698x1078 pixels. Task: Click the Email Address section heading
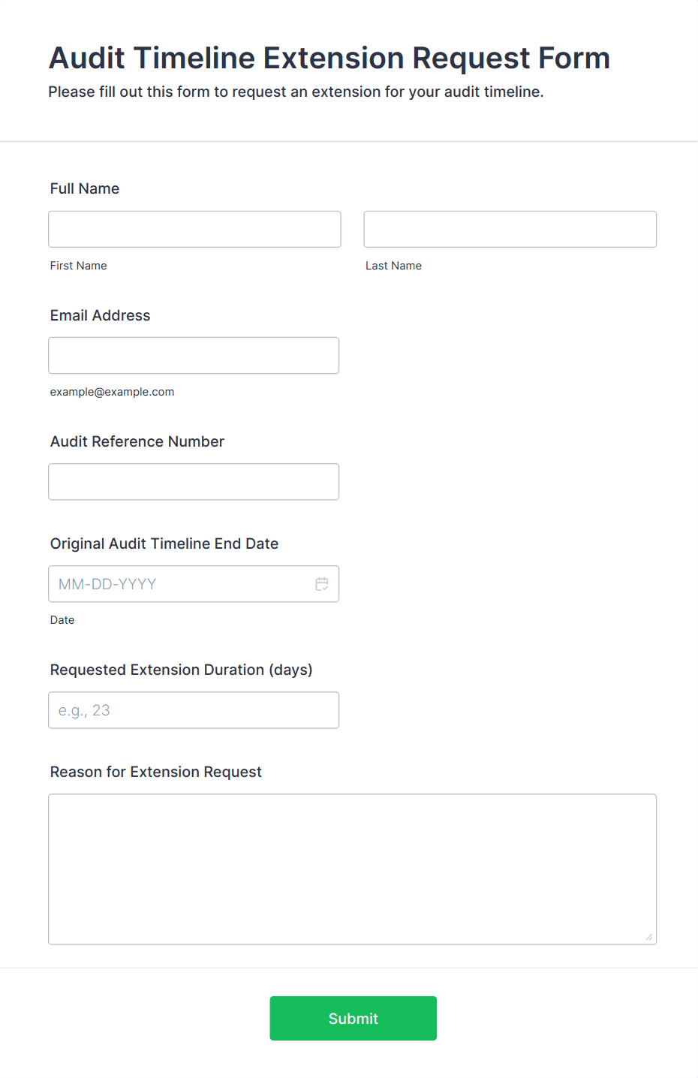point(100,315)
